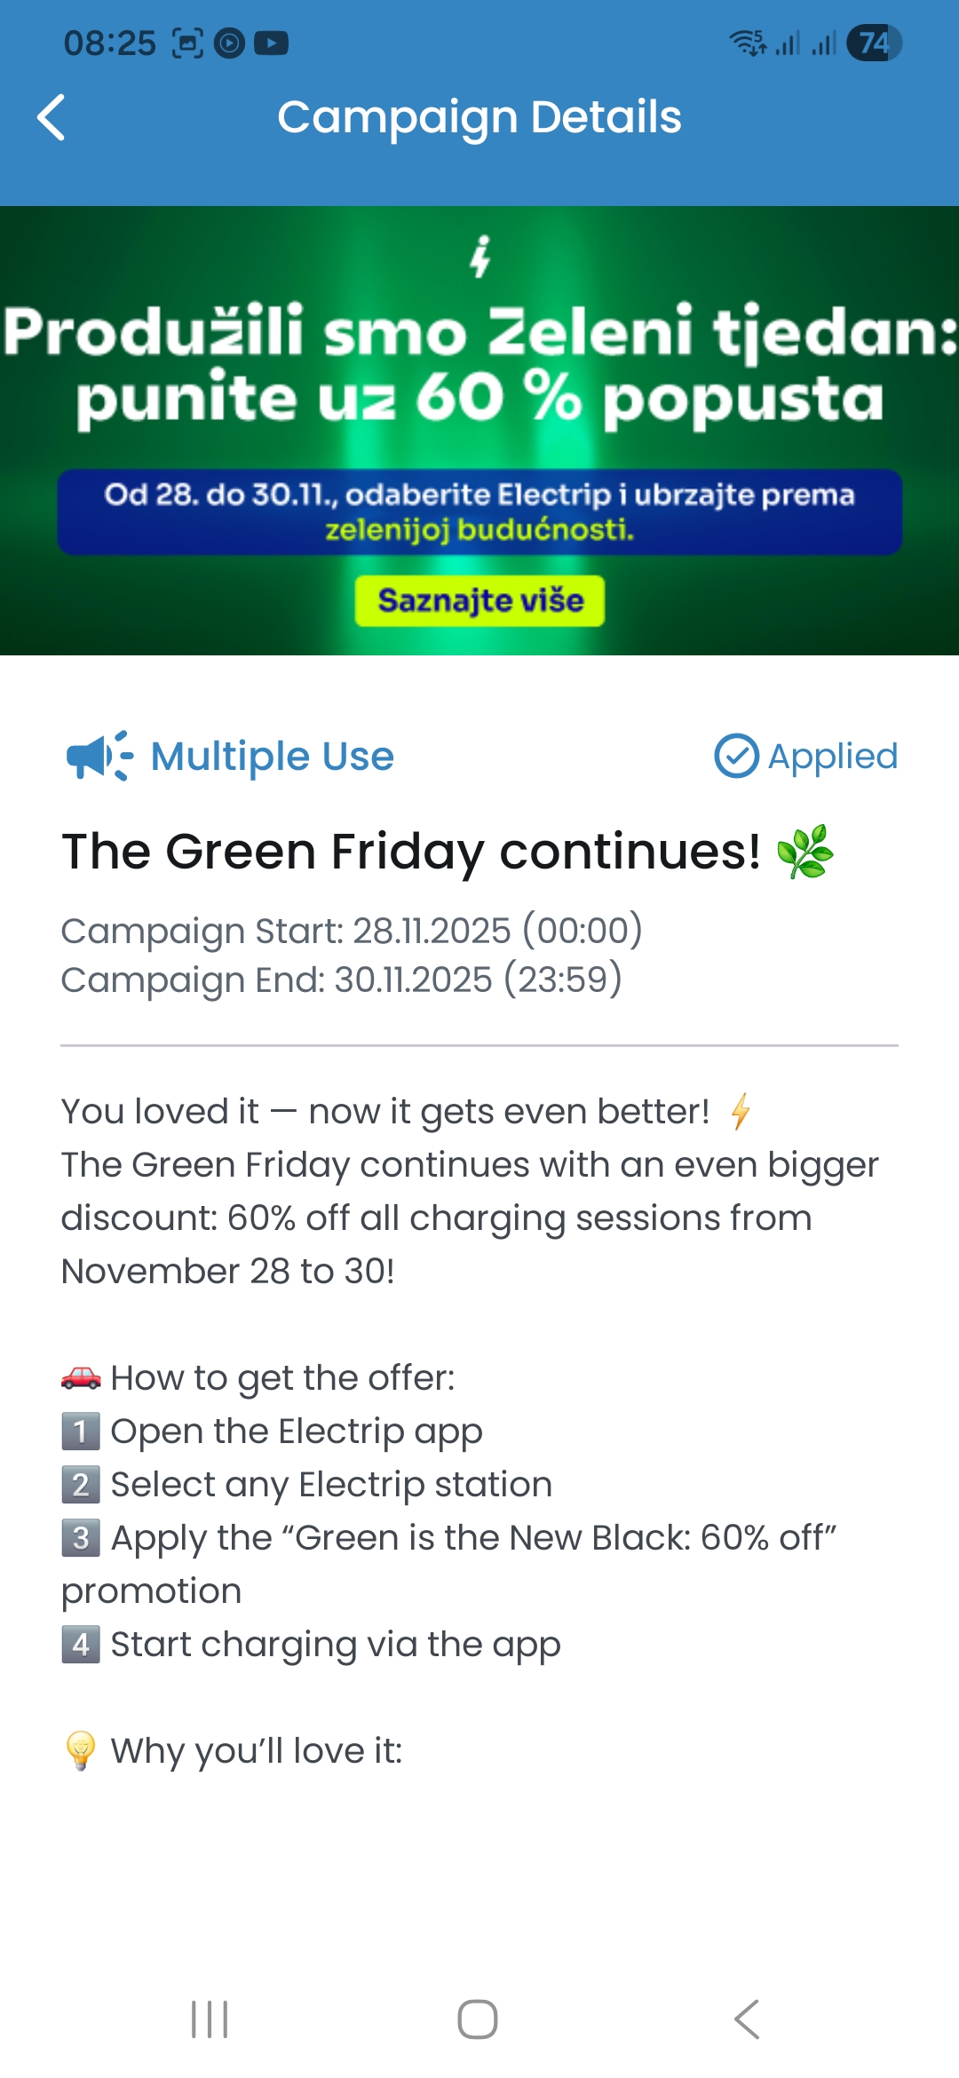The width and height of the screenshot is (959, 2078).
Task: Tap the lightning bolt icon on banner
Action: [x=480, y=257]
